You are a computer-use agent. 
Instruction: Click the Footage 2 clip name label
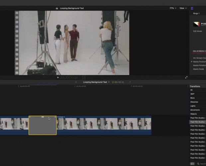click(61, 117)
